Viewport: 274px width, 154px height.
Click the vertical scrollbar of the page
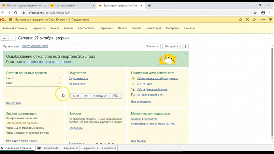pyautogui.click(x=272, y=92)
